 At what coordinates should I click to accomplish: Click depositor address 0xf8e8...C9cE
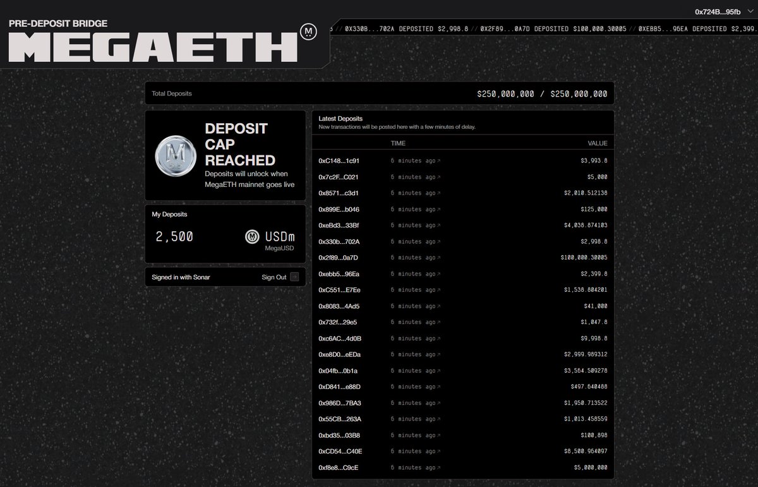pyautogui.click(x=339, y=467)
